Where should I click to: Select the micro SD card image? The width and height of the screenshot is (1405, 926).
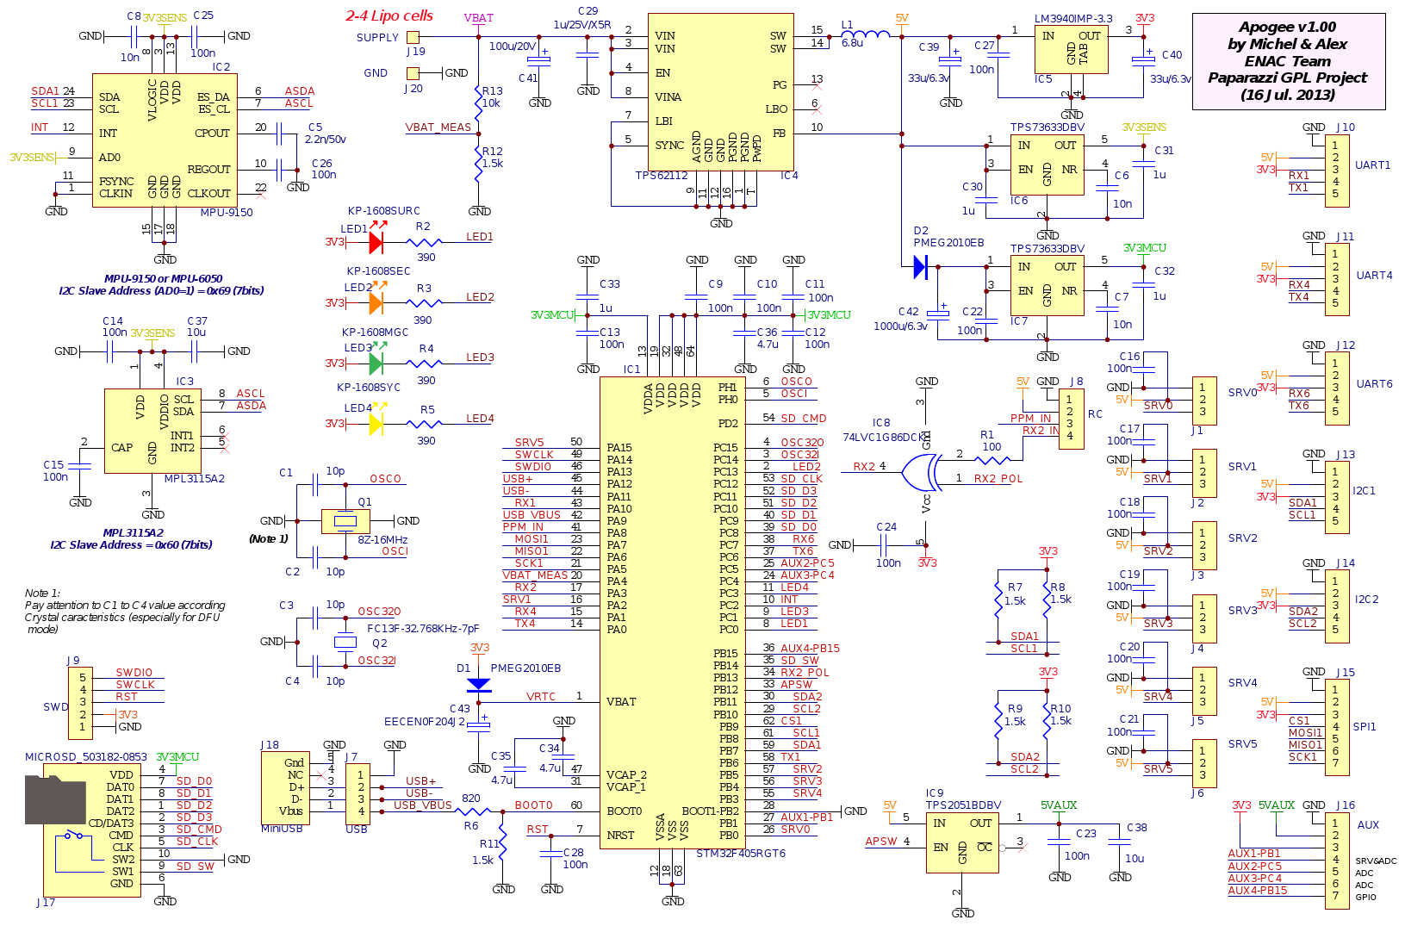[55, 799]
